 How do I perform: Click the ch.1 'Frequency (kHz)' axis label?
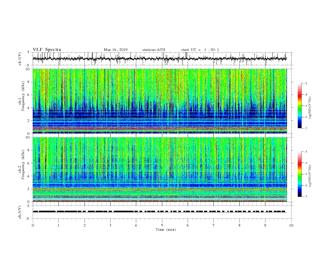[x=23, y=96]
